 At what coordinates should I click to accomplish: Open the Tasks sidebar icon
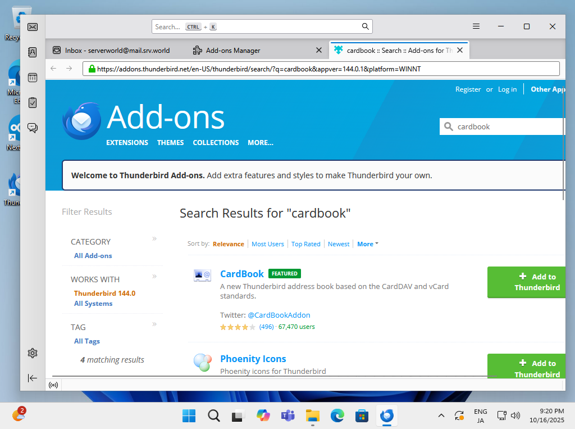33,102
